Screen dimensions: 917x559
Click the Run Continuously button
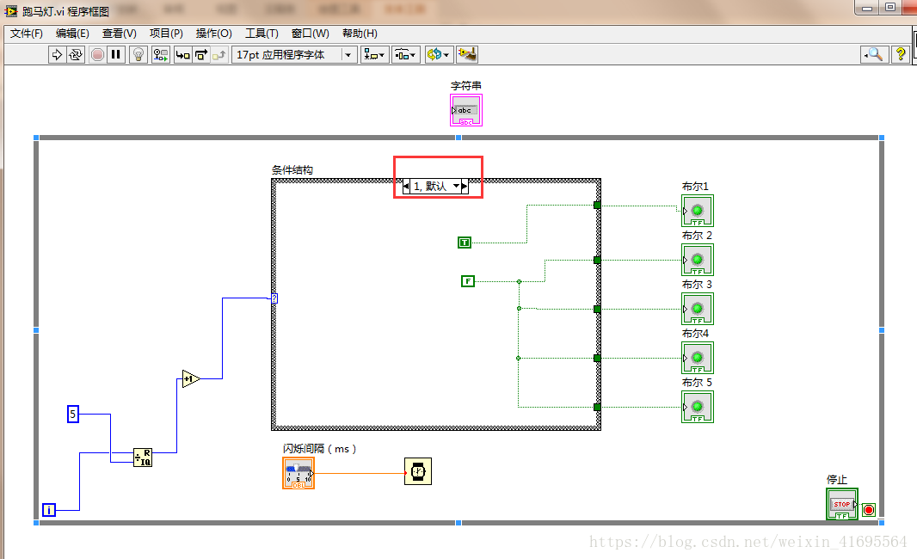click(x=76, y=54)
